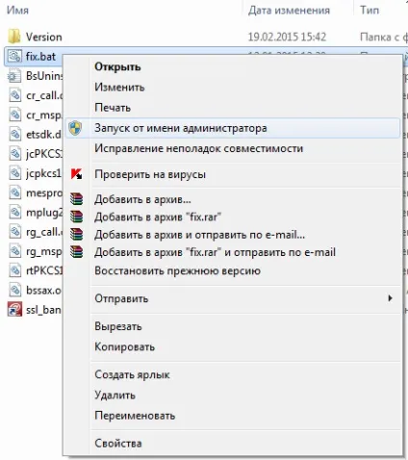
Task: Click the admin shield icon in menu
Action: [x=75, y=128]
